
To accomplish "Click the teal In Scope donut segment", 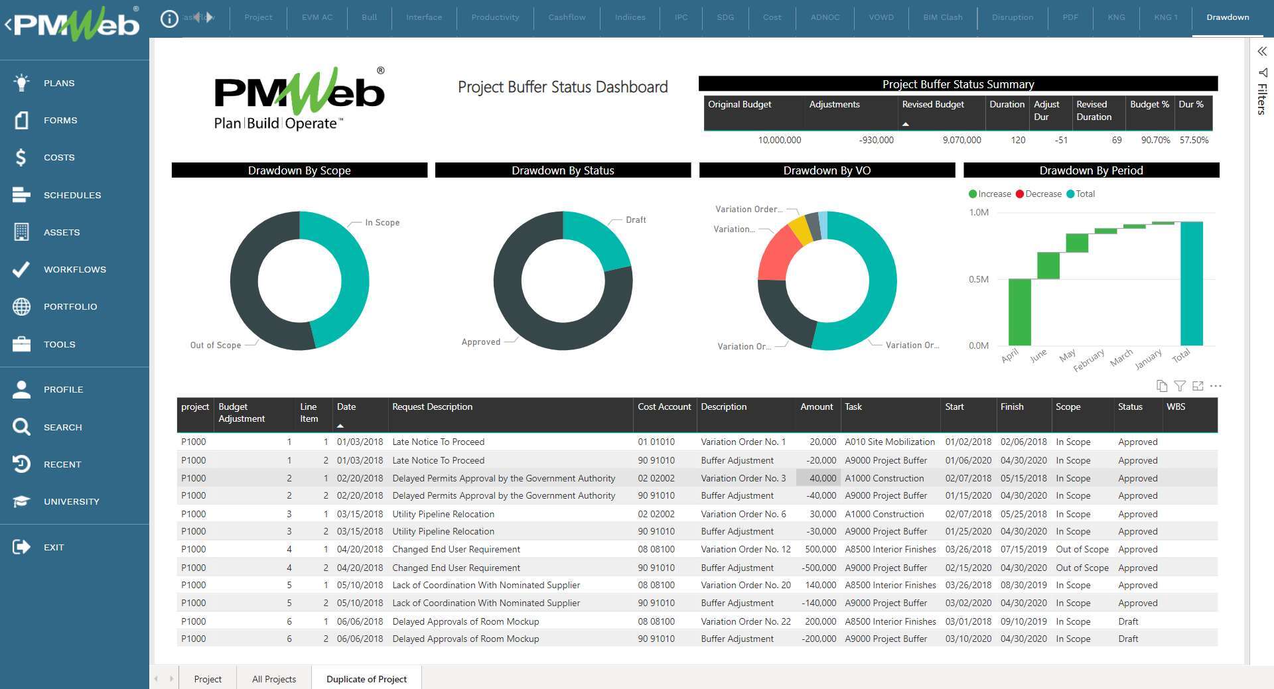I will [349, 279].
